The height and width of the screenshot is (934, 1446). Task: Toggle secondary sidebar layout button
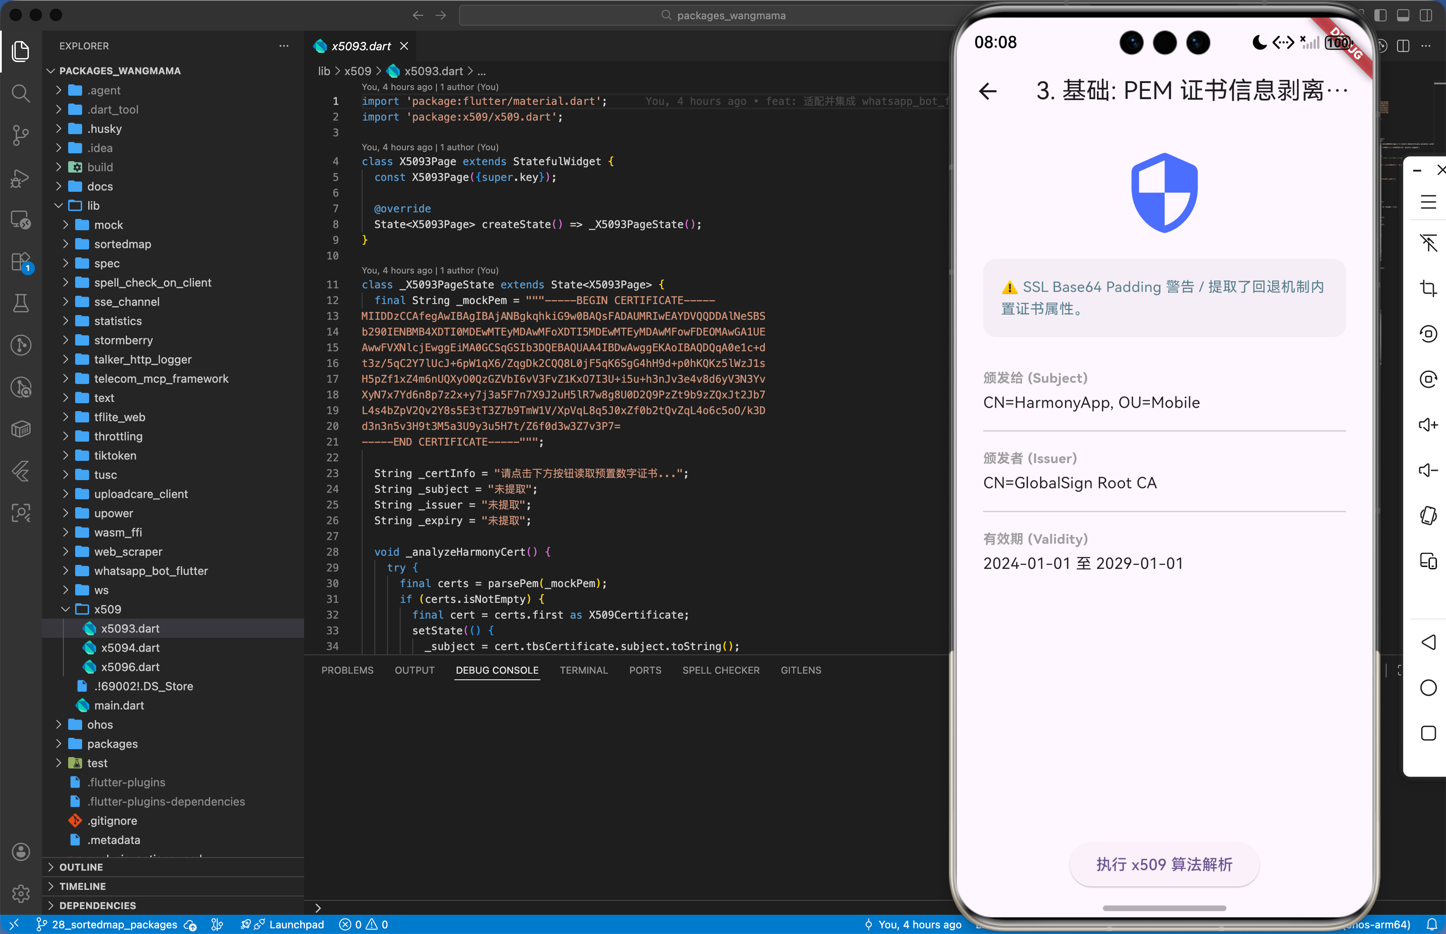(1426, 15)
